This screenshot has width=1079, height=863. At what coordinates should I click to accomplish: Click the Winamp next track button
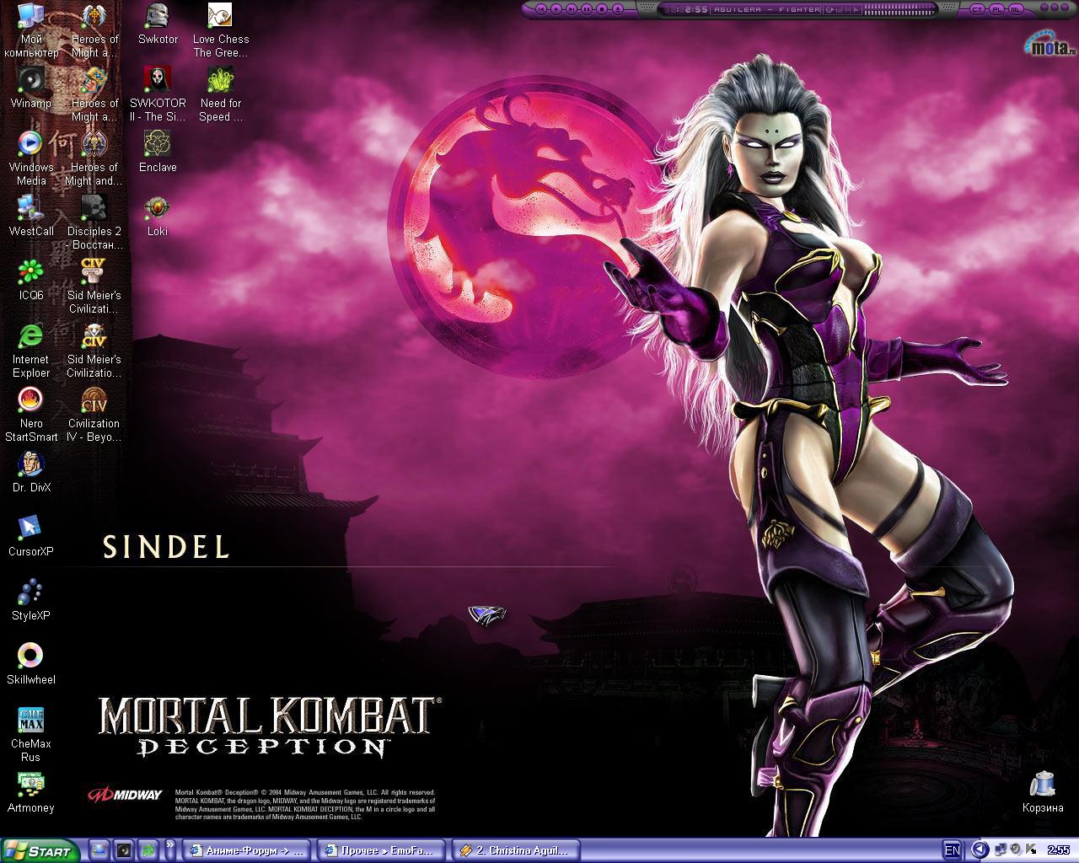pos(572,9)
